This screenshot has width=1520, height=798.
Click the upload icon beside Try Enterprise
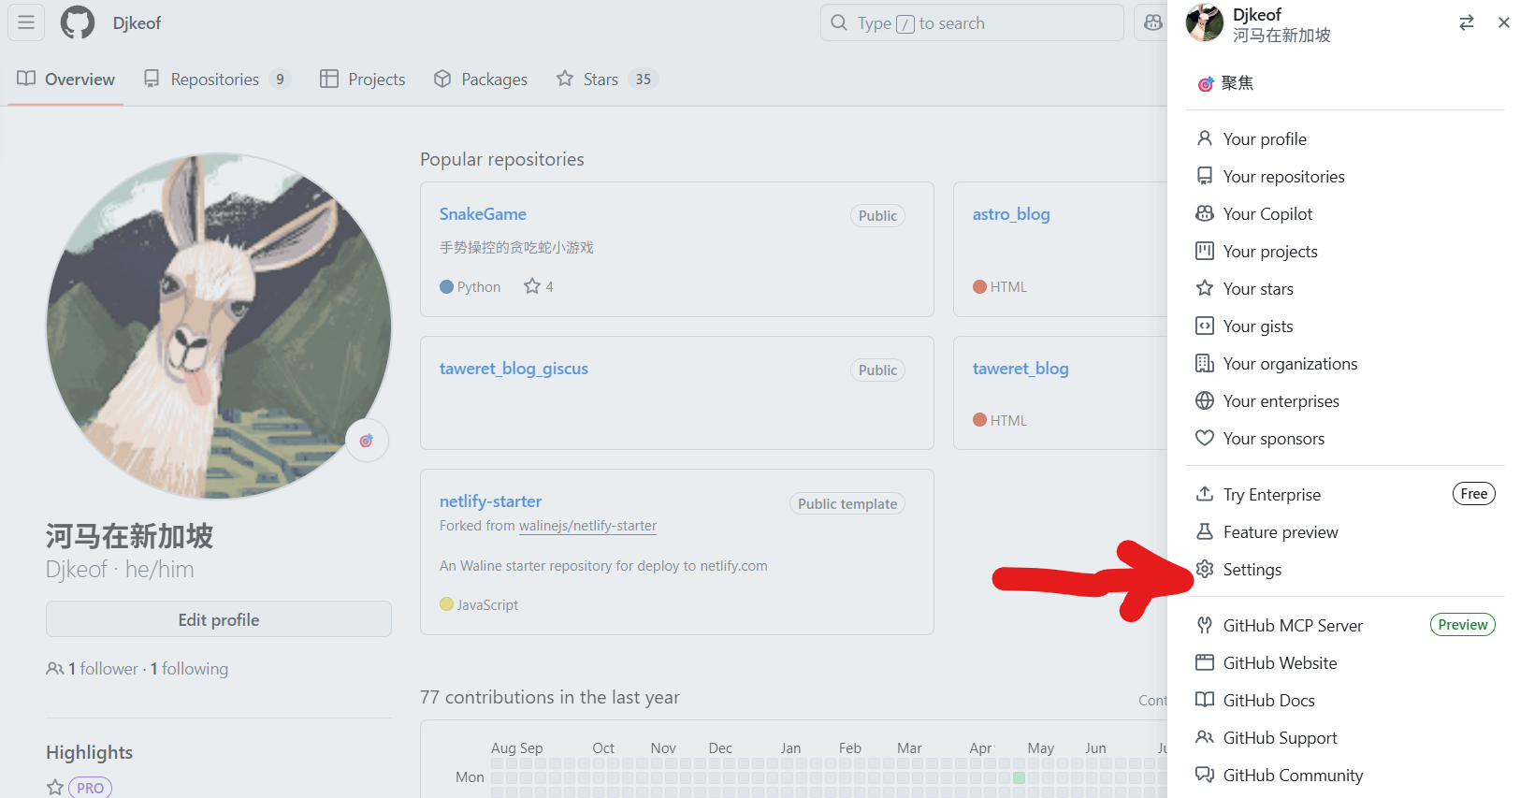tap(1205, 494)
